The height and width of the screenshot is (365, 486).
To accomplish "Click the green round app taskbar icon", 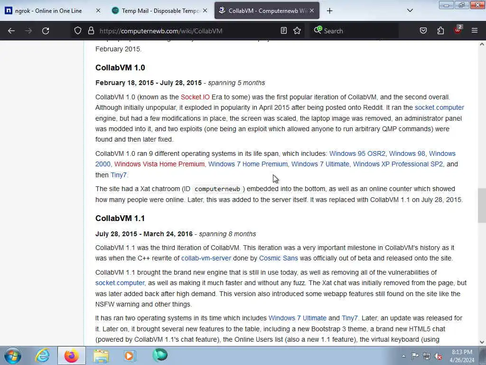I will click(160, 355).
